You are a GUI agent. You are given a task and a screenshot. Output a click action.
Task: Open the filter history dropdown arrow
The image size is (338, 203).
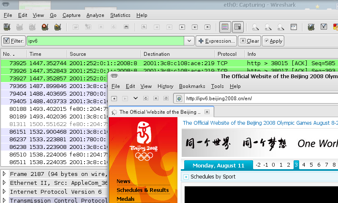tap(189, 41)
